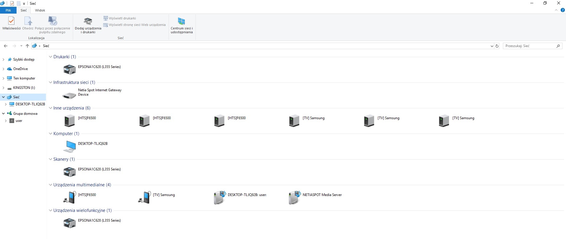Select the second [HTS]F6500 under Inne urządzenia
The width and height of the screenshot is (566, 239).
pyautogui.click(x=155, y=121)
